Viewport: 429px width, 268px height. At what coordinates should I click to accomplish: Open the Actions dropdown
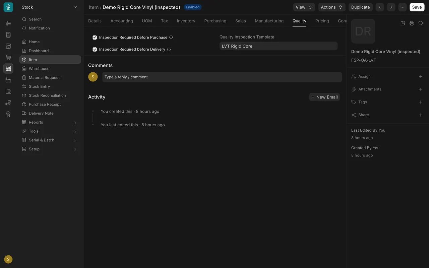coord(331,7)
